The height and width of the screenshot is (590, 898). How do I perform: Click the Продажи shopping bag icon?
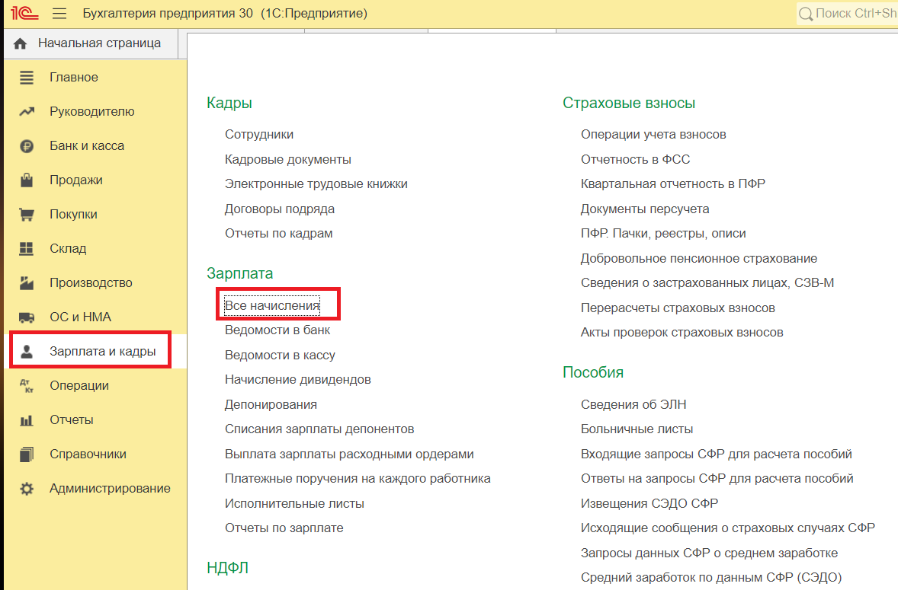tap(27, 180)
